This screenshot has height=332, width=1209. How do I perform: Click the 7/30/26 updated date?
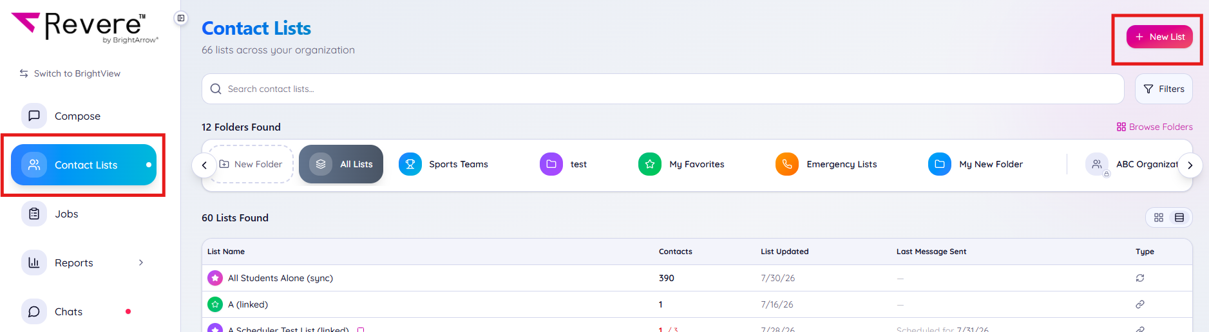pyautogui.click(x=778, y=278)
